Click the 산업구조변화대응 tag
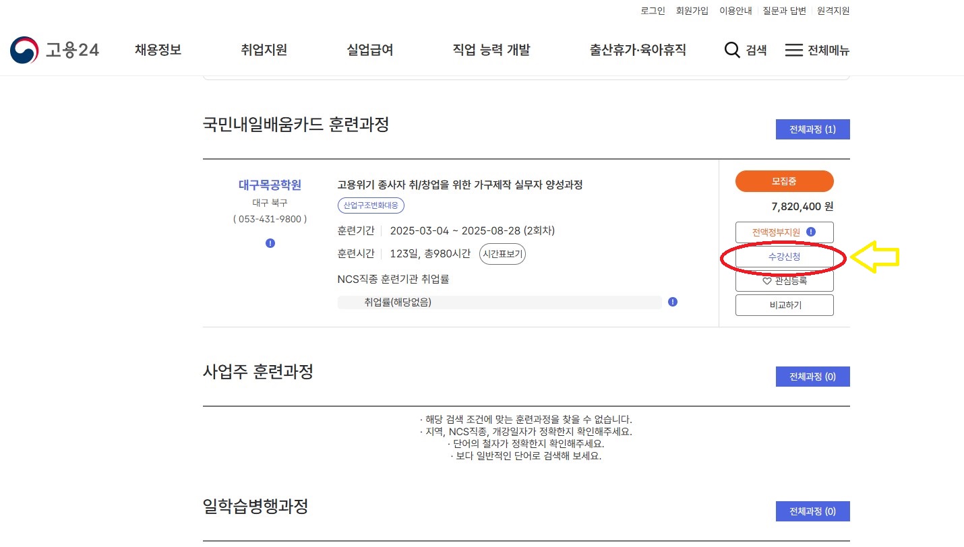The image size is (964, 547). tap(371, 205)
